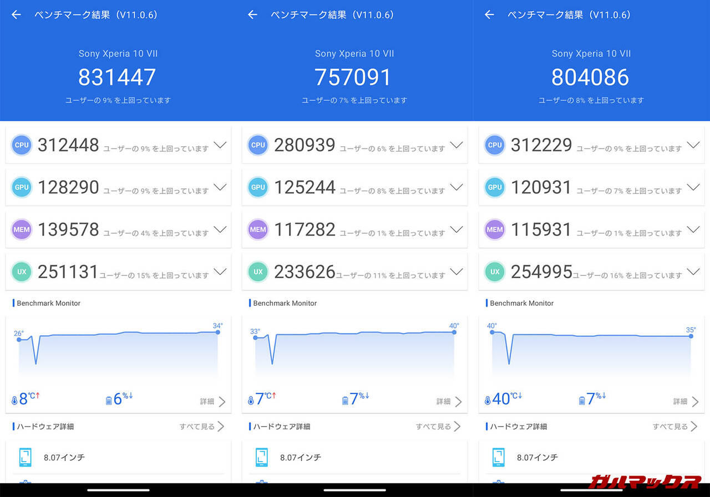Tap back arrow on the 757091 result screen
Viewport: 710px width, 497px height.
click(252, 15)
